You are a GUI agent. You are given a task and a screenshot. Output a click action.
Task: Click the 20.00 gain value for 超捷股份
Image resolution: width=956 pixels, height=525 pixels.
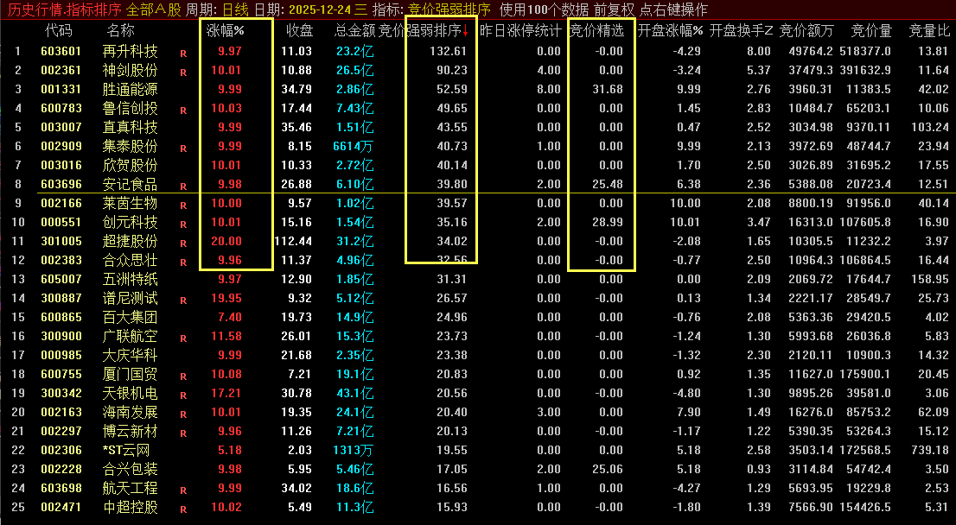click(x=226, y=241)
